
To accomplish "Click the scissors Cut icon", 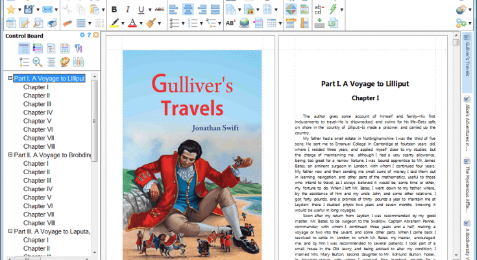I will [x=67, y=10].
